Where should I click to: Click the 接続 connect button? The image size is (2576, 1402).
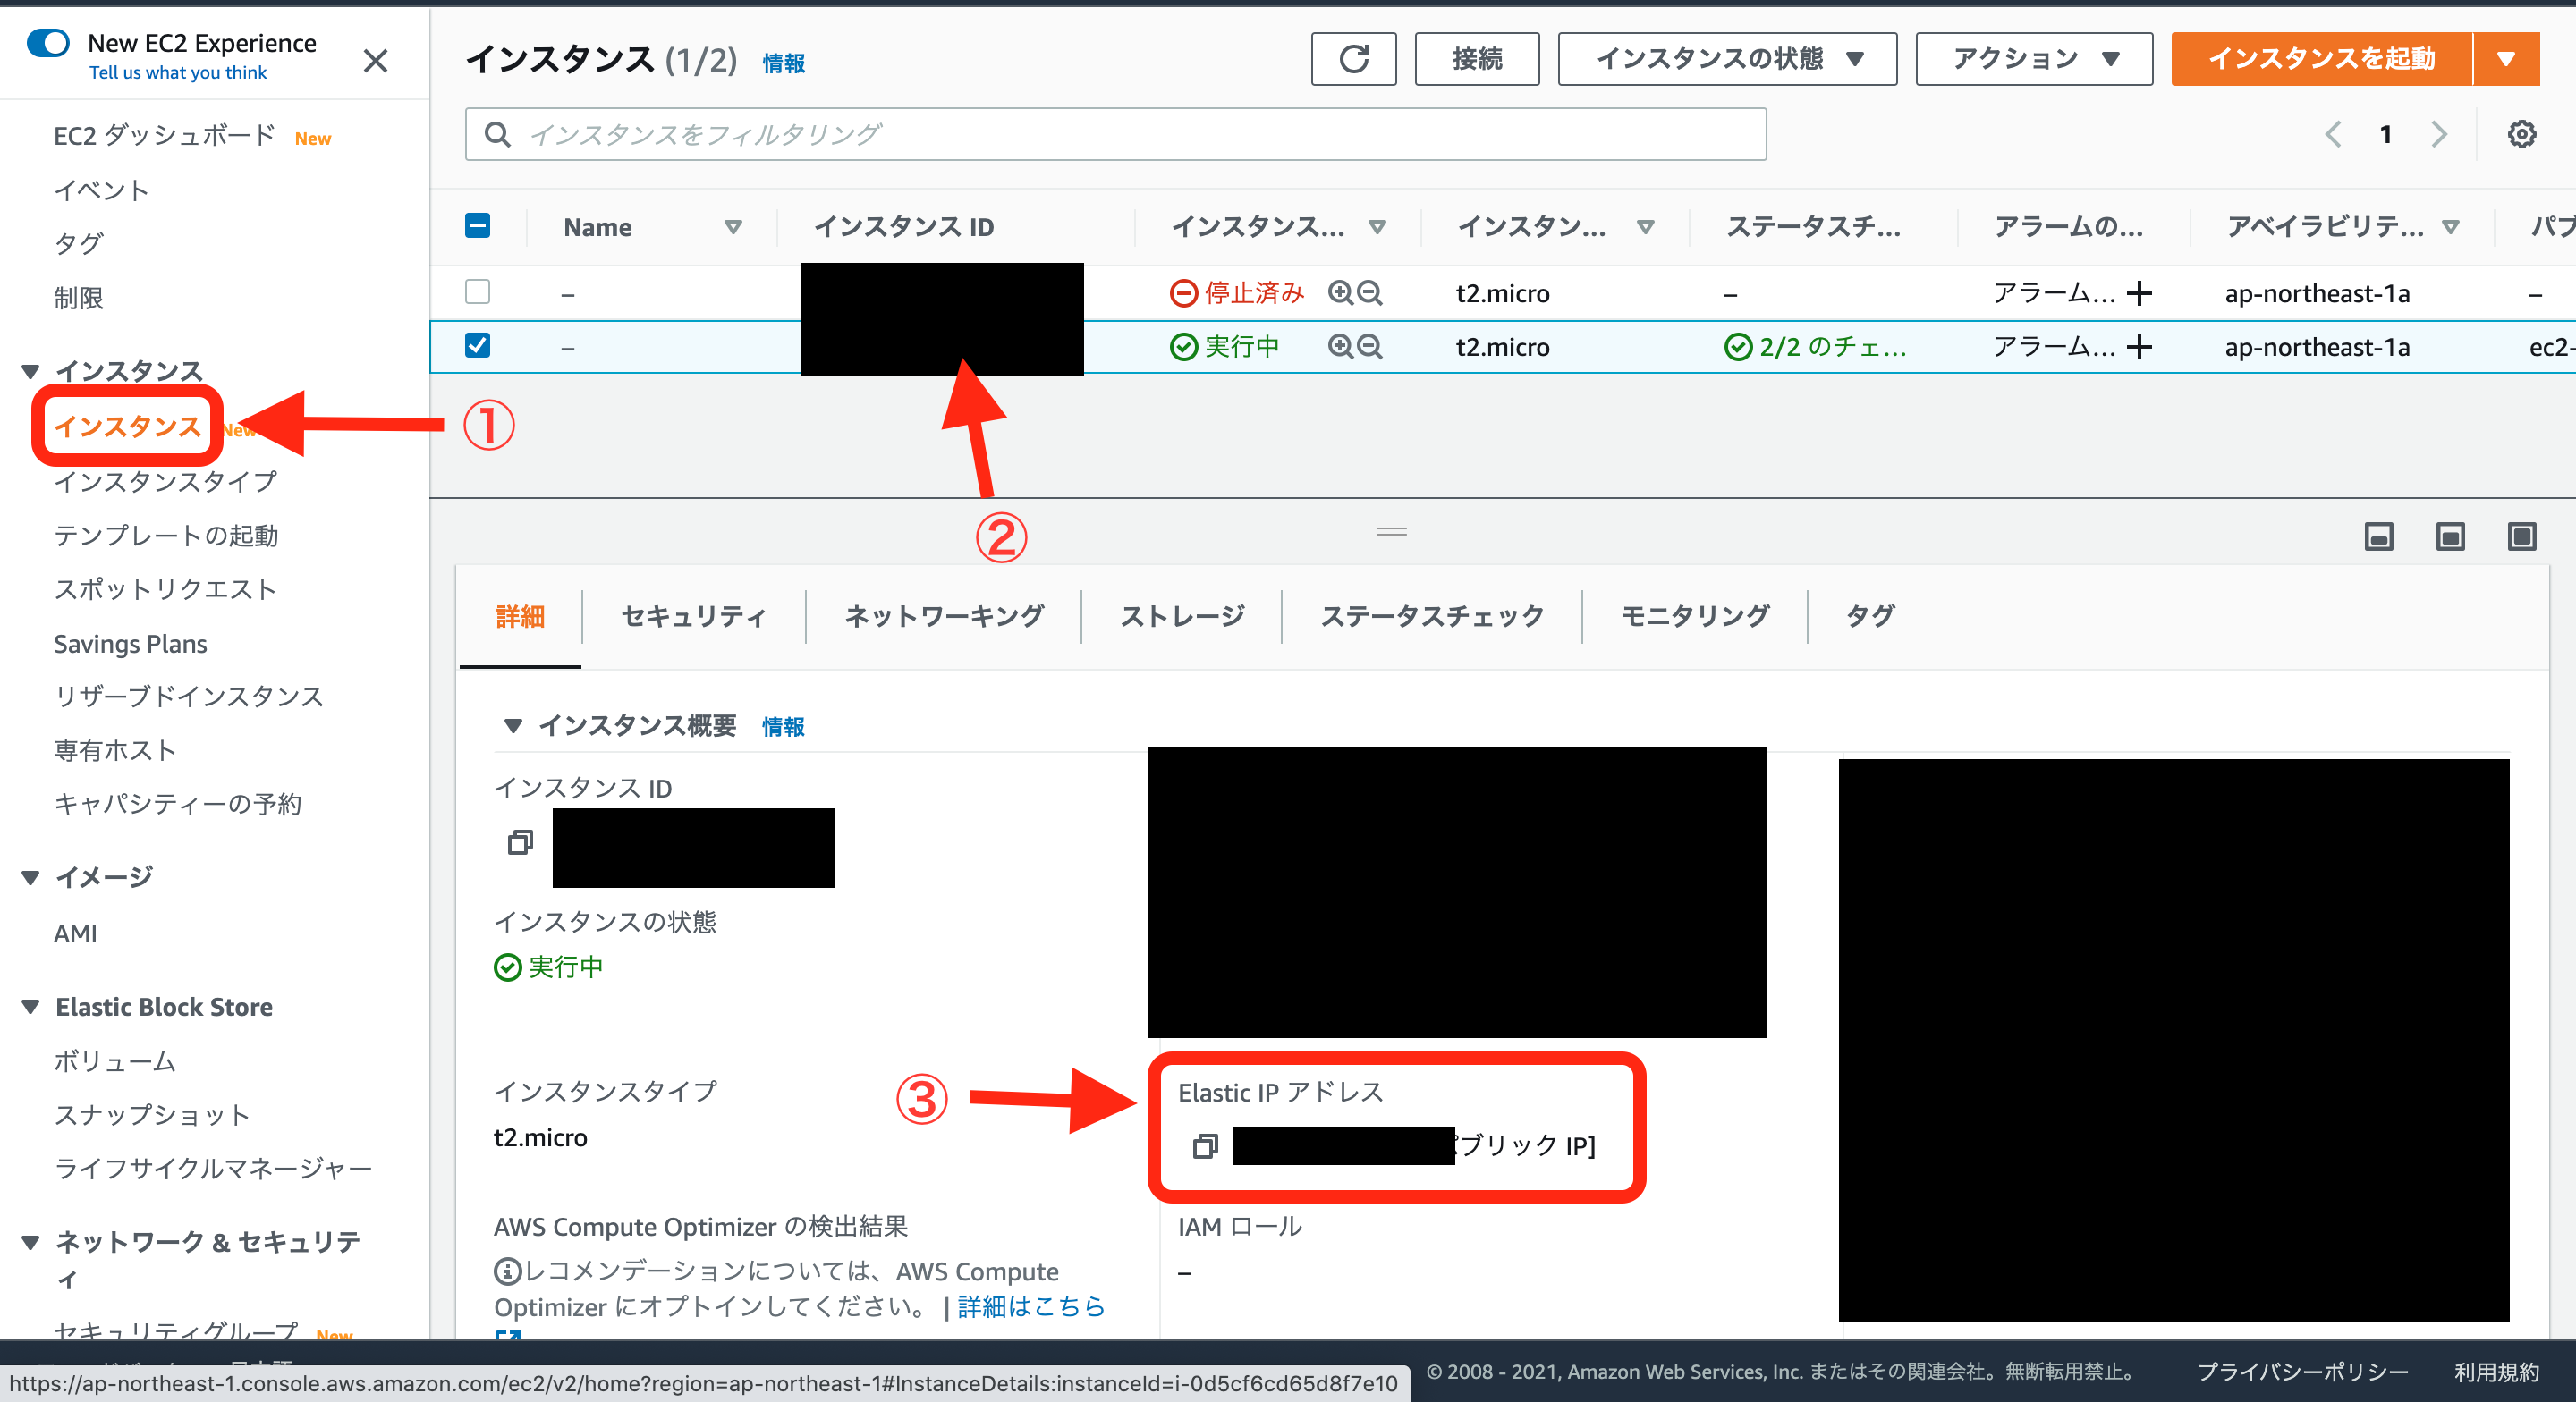[x=1476, y=58]
